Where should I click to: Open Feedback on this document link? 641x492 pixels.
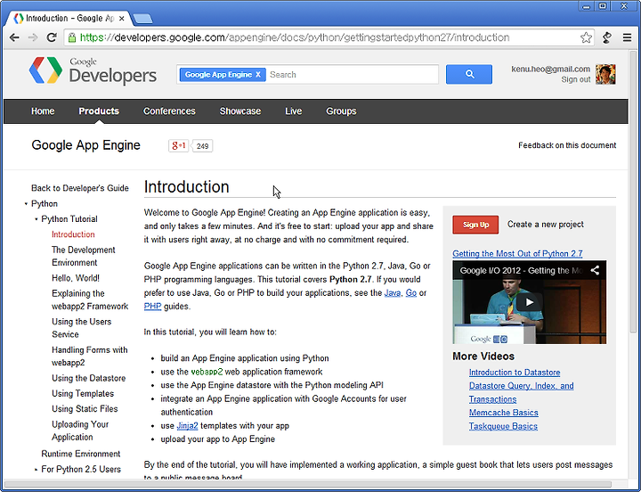point(567,145)
